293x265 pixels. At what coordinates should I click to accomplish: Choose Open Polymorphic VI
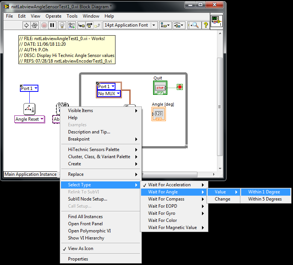point(101,231)
